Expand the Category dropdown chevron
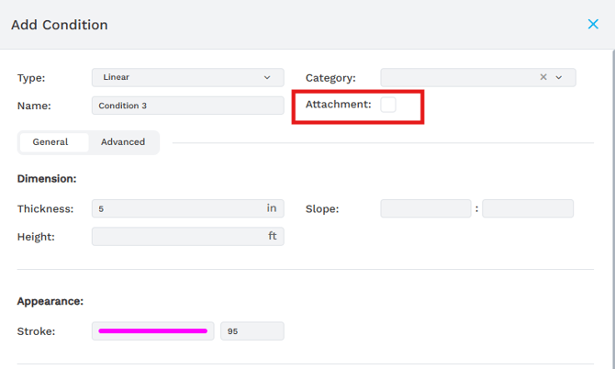Image resolution: width=615 pixels, height=369 pixels. point(559,78)
